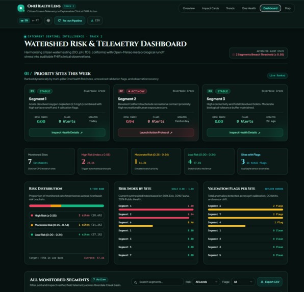Re-run the Pipeline

(70, 20)
